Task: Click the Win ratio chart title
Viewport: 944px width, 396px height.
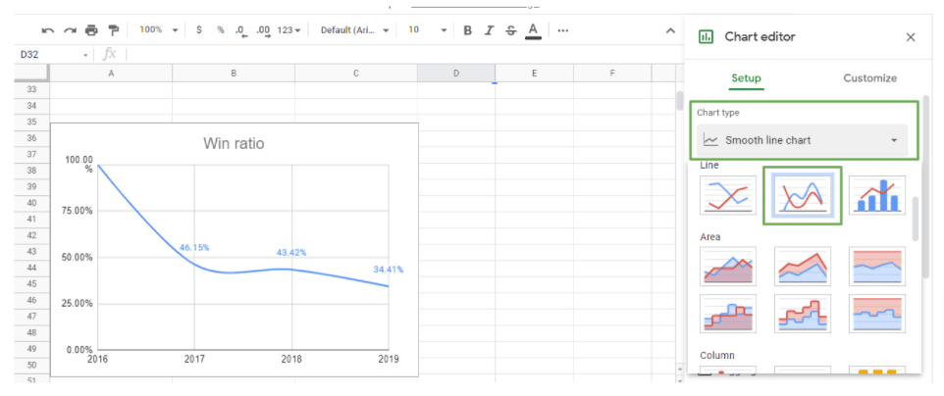Action: 234,144
